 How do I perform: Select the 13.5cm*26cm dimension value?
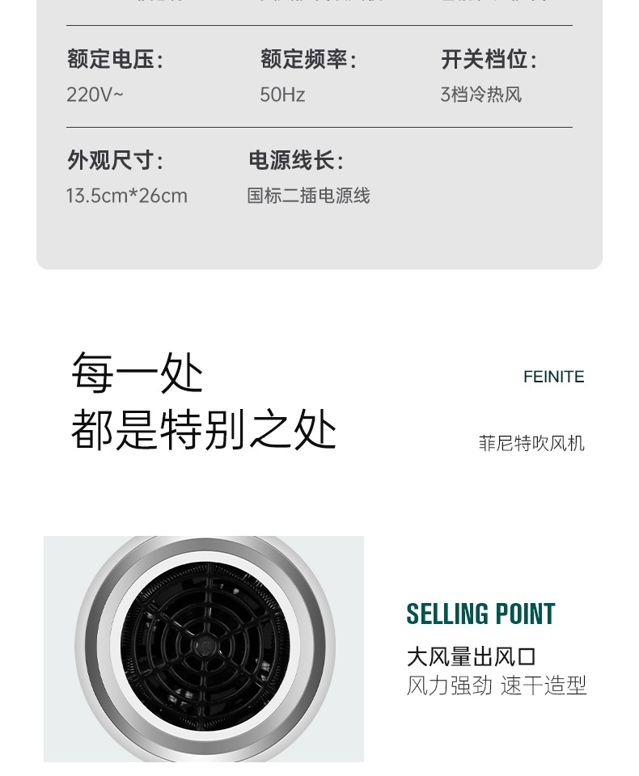point(126,196)
